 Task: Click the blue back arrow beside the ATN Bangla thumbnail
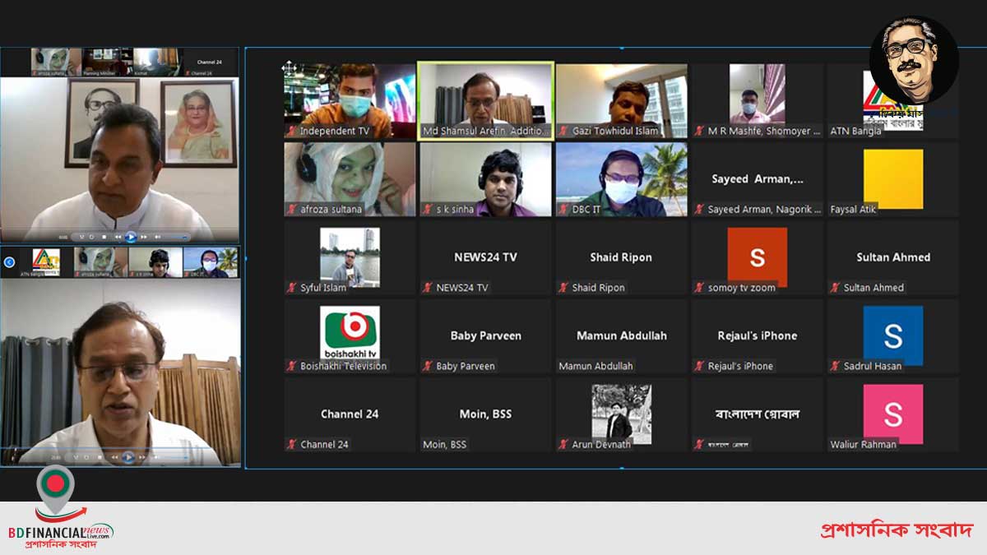pos(9,262)
